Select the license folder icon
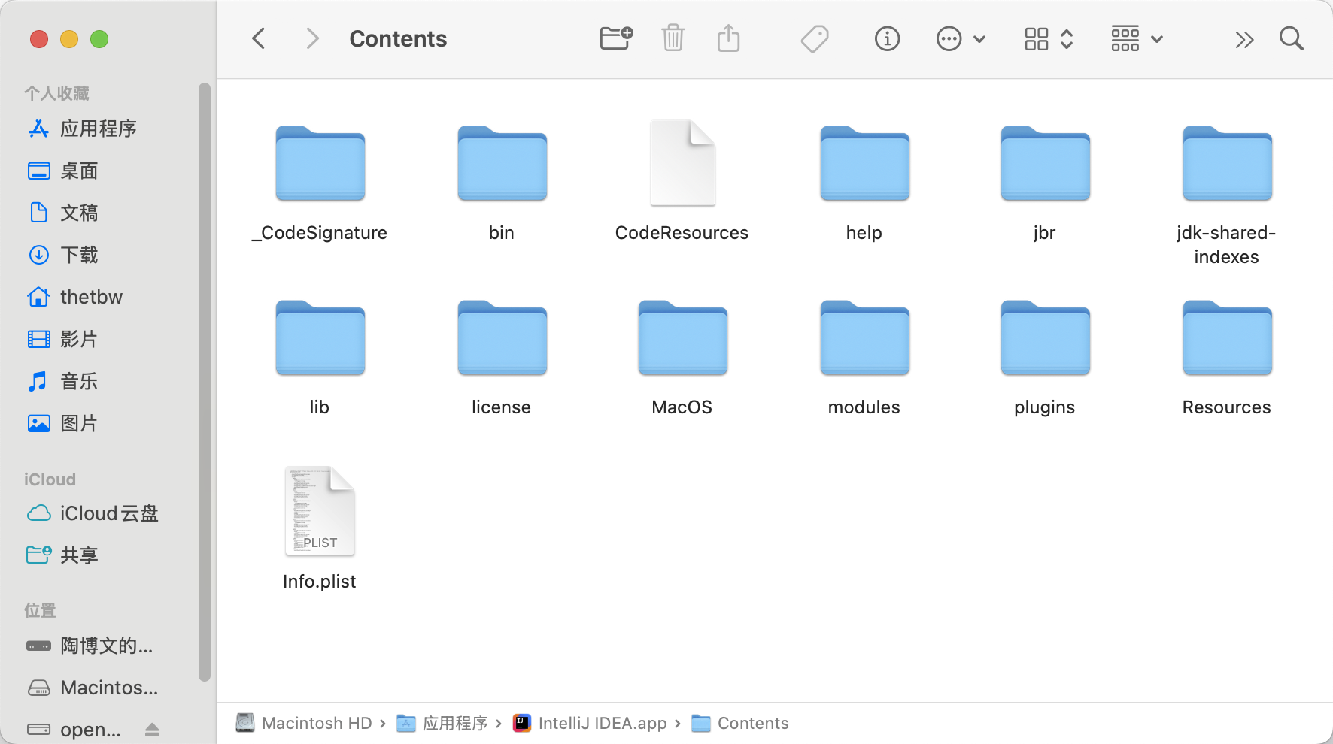The width and height of the screenshot is (1333, 744). pyautogui.click(x=503, y=338)
